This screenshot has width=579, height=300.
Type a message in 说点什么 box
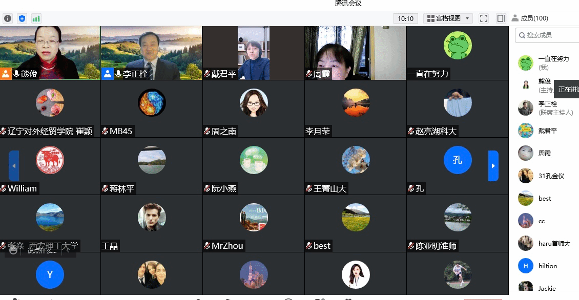[x=41, y=250]
